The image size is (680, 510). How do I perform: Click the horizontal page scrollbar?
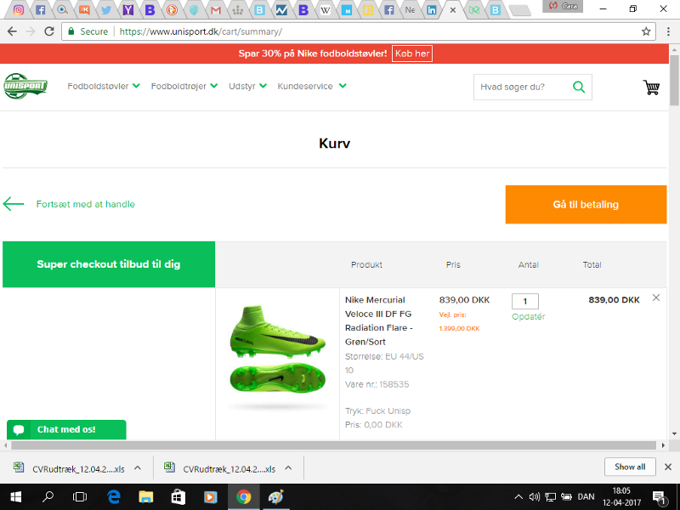tap(333, 445)
